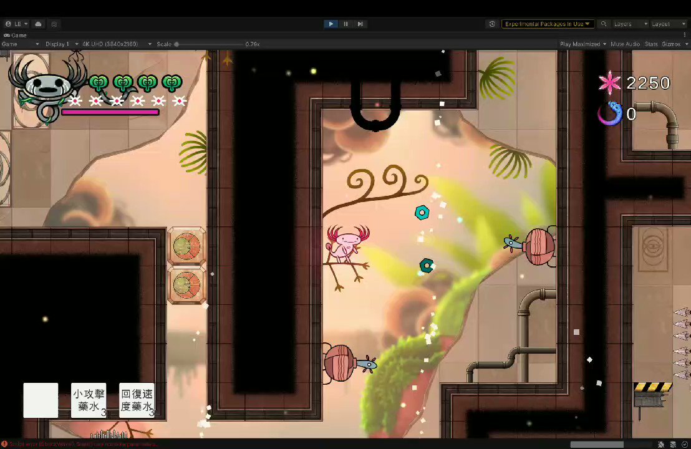Adjust the Scale slider handle
This screenshot has width=691, height=449.
[176, 44]
